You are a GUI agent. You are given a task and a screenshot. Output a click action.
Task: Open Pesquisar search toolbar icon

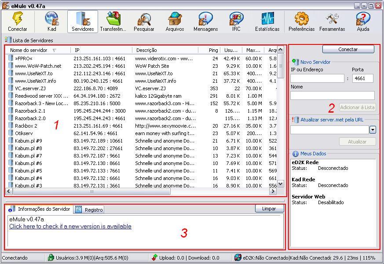pyautogui.click(x=144, y=19)
